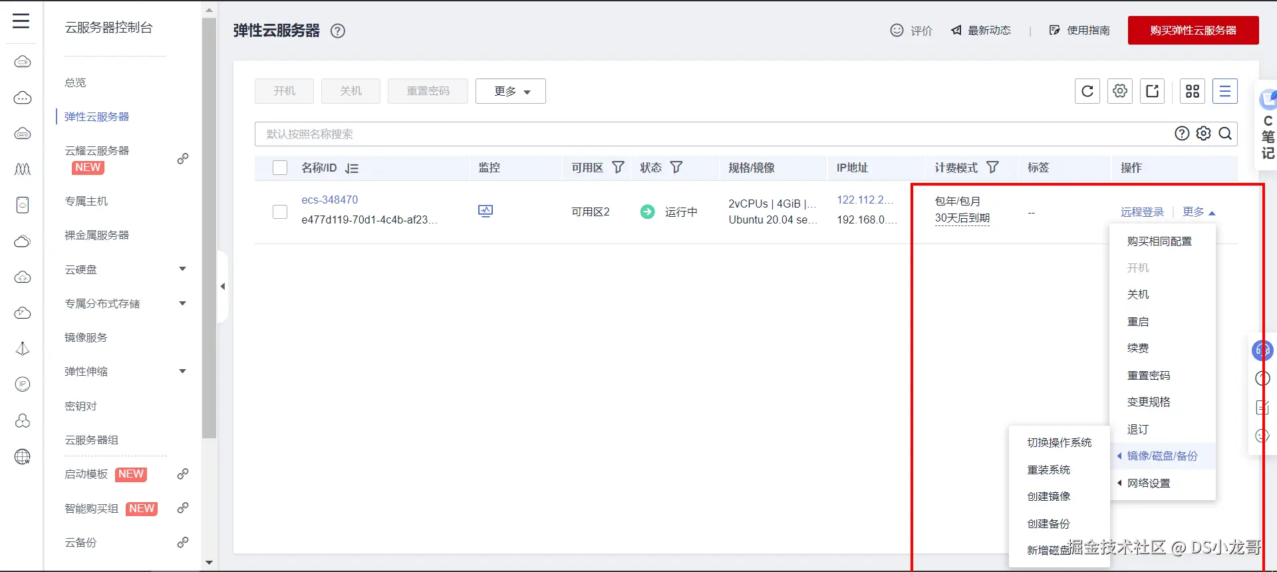This screenshot has height=572, width=1277.
Task: Expand 镜像/磁盘/备份 submenu
Action: point(1163,456)
